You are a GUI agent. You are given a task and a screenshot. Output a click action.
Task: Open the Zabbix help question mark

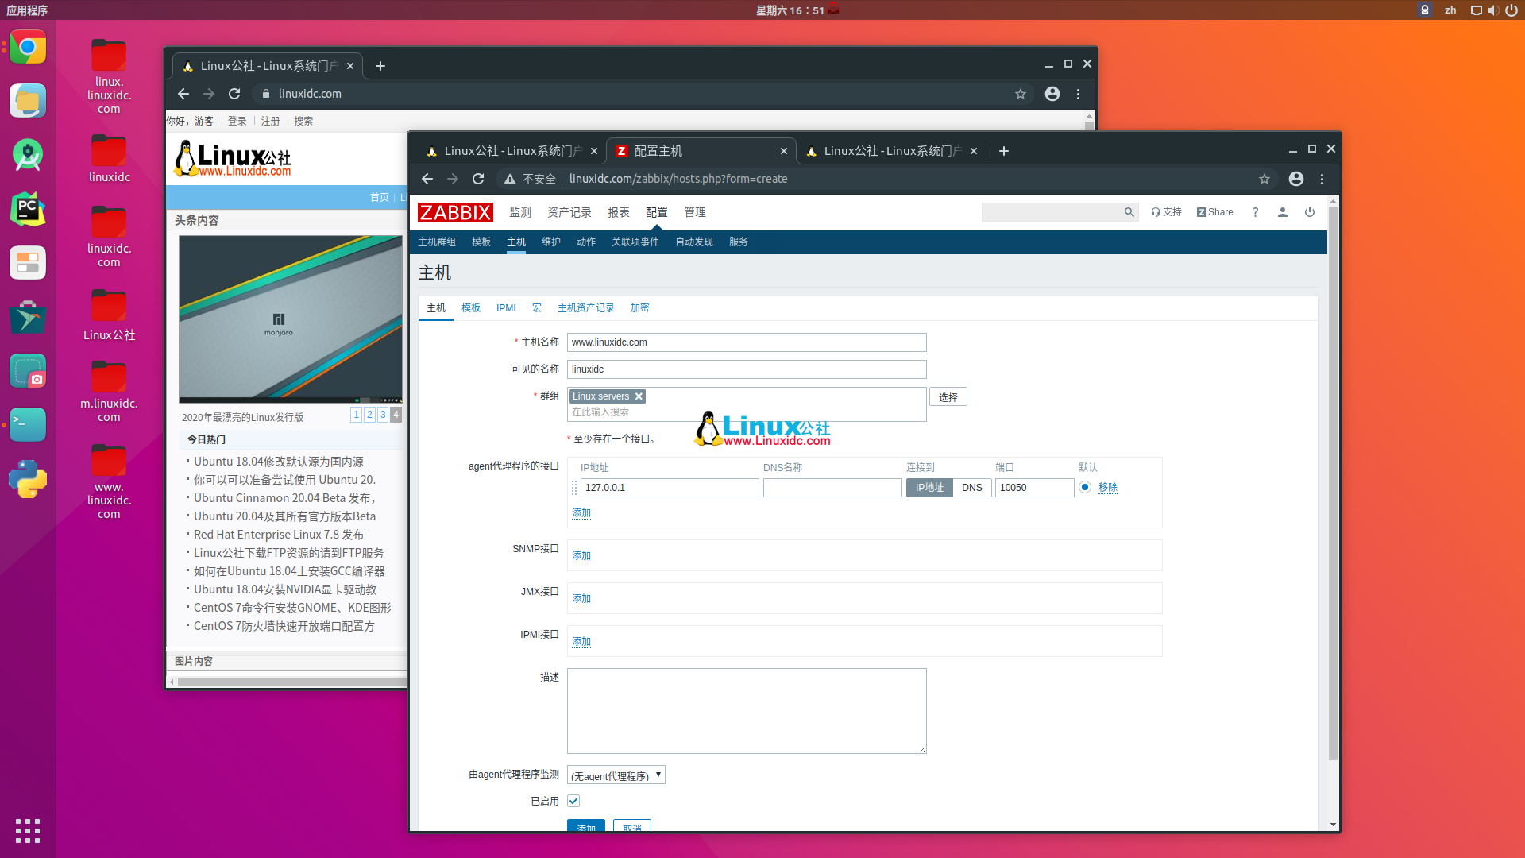point(1256,212)
